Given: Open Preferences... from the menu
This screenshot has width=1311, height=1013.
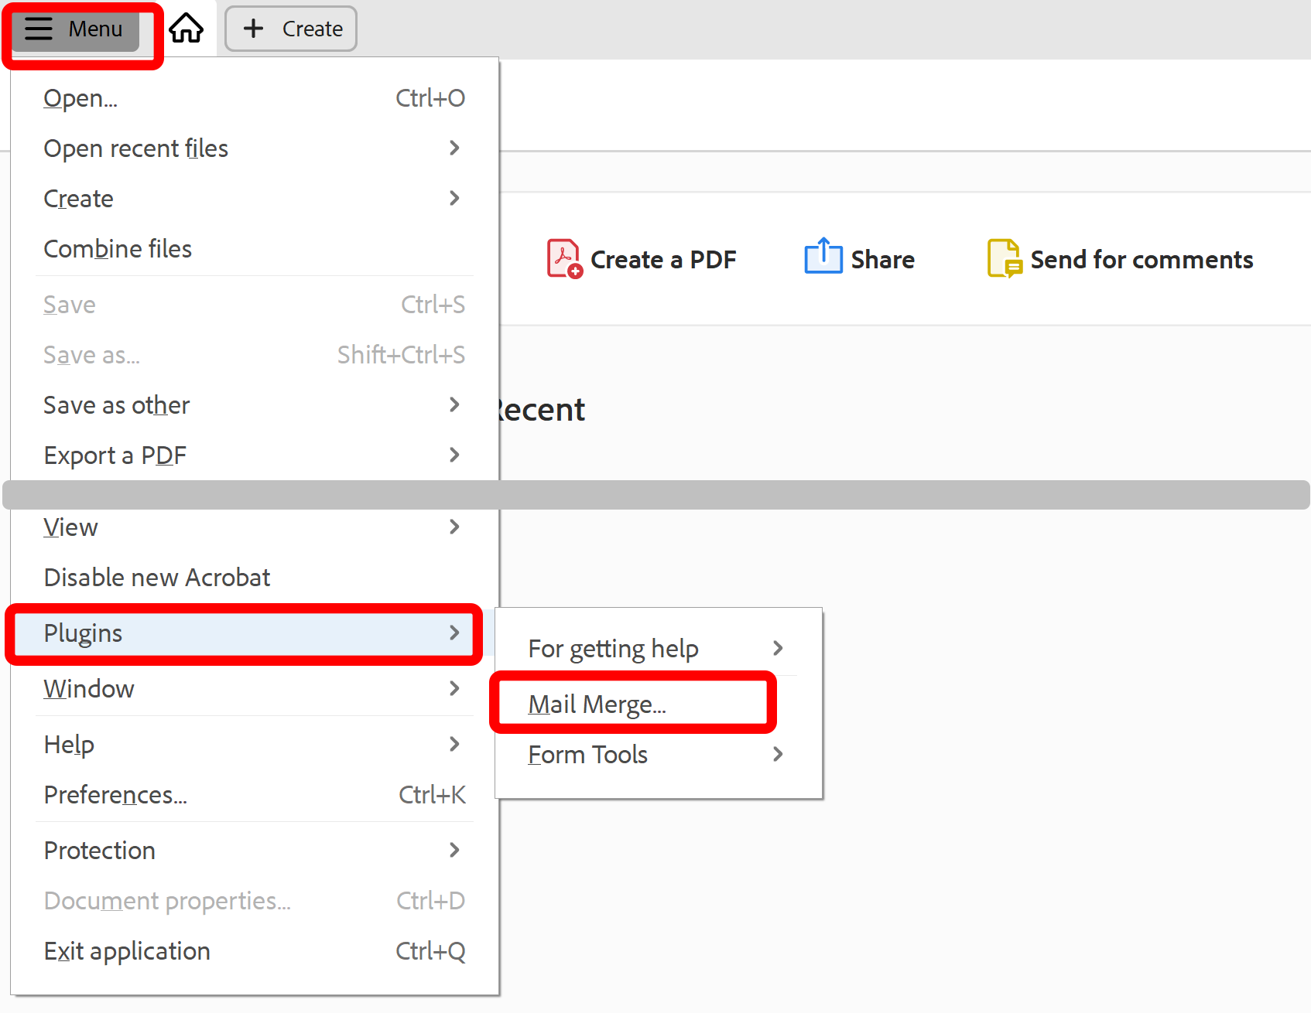Looking at the screenshot, I should tap(255, 795).
